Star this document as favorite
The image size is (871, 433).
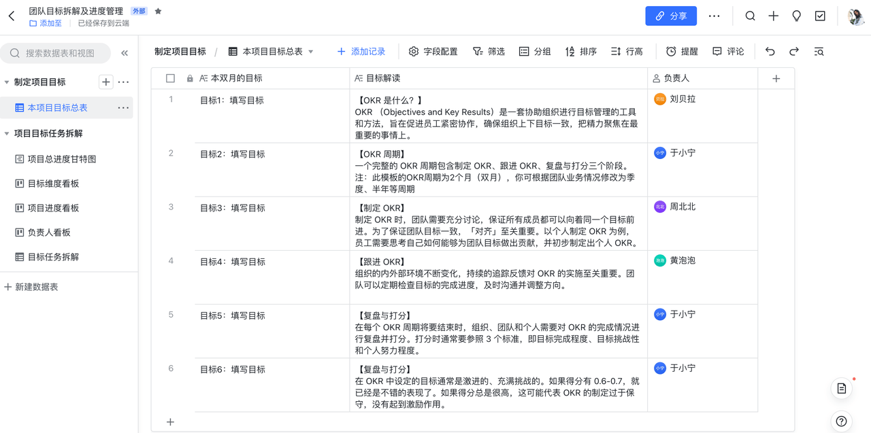click(159, 12)
